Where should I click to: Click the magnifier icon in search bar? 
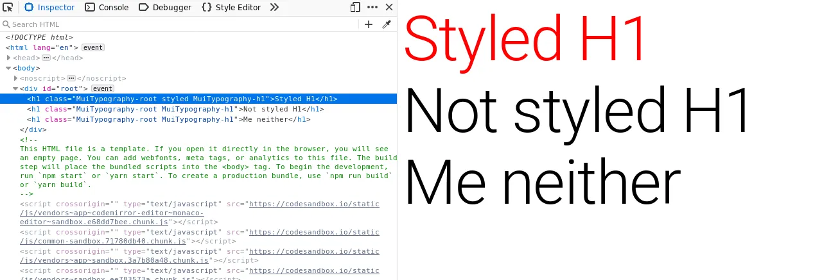click(x=6, y=24)
